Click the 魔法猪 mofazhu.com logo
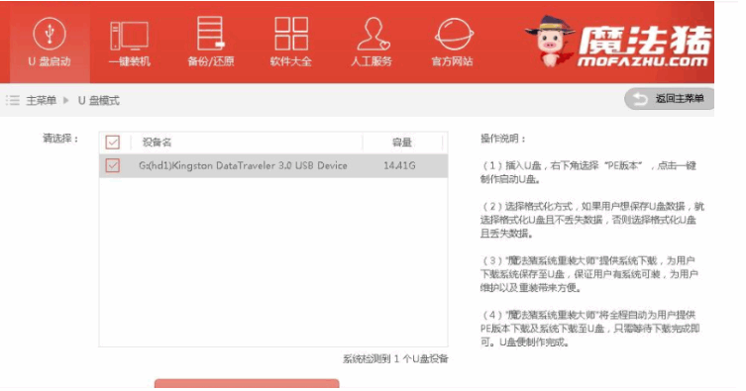This screenshot has height=391, width=746. (x=618, y=43)
